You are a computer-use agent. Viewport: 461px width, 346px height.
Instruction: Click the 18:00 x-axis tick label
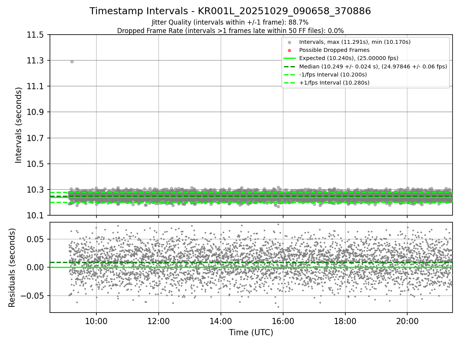point(345,321)
